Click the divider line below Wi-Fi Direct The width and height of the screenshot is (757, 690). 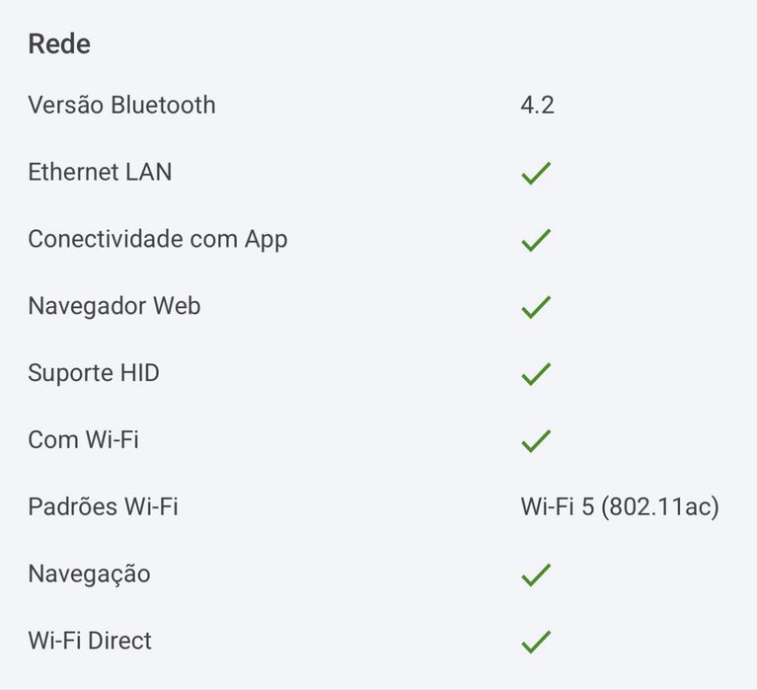(379, 689)
